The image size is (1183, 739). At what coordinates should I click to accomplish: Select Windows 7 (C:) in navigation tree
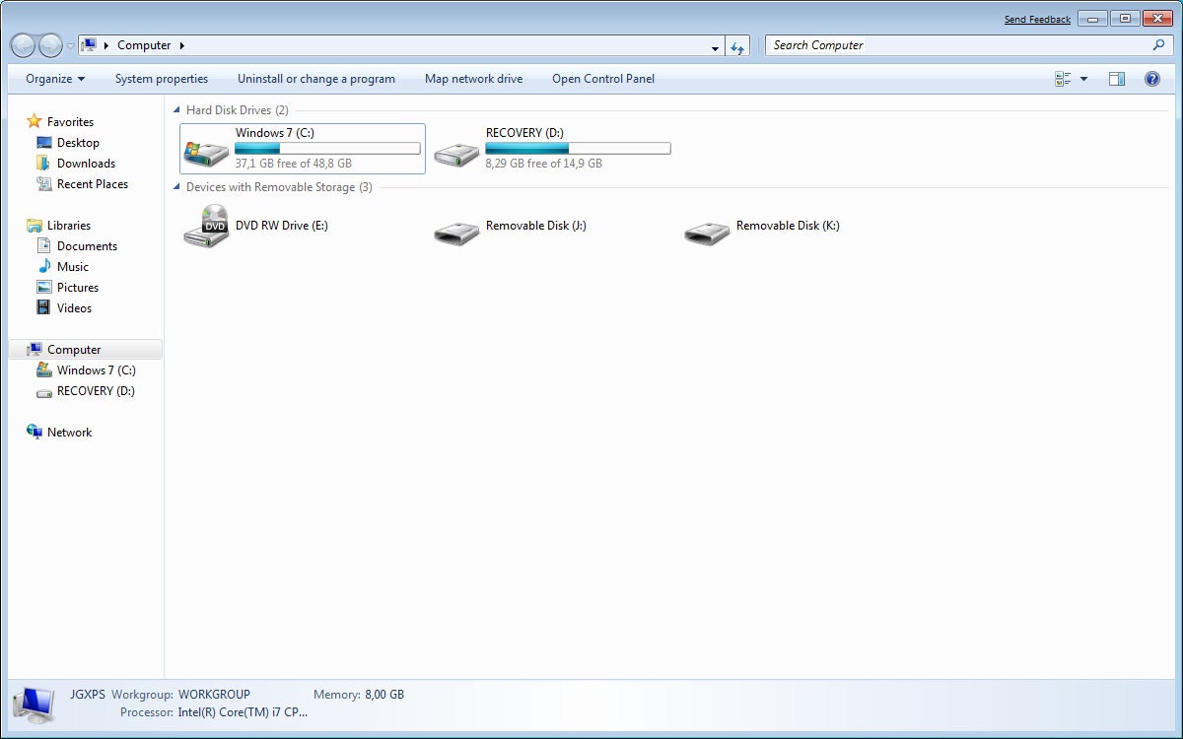[96, 370]
